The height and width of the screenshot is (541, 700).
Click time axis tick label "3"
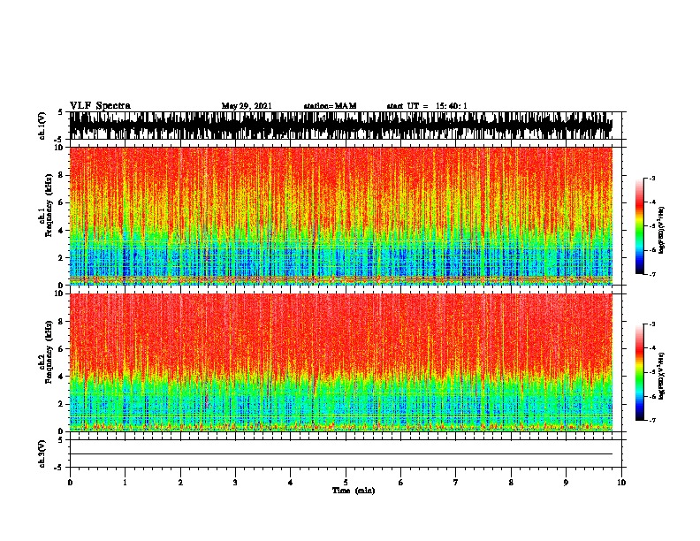pyautogui.click(x=235, y=483)
